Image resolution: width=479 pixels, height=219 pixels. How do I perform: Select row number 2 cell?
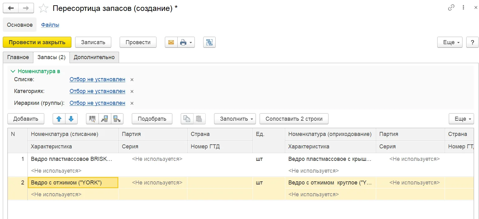coord(17,183)
